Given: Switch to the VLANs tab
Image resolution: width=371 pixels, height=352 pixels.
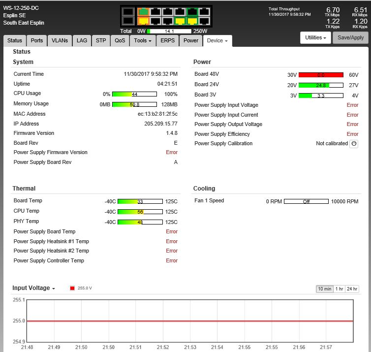Looking at the screenshot, I should pyautogui.click(x=60, y=40).
